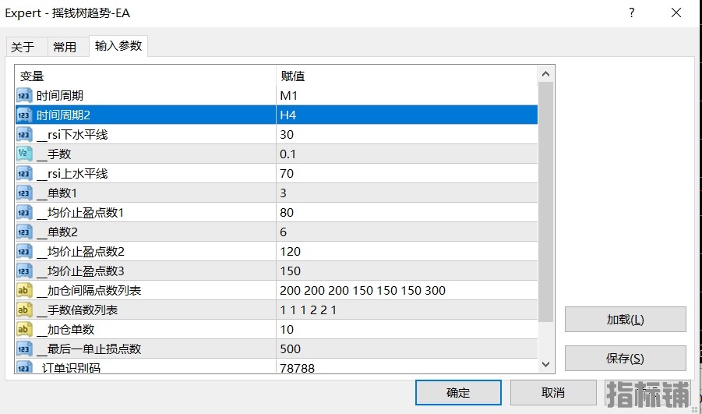Screen dimensions: 702x414
Task: Click the icon beside __均价止盈点数1
Action: (x=24, y=213)
